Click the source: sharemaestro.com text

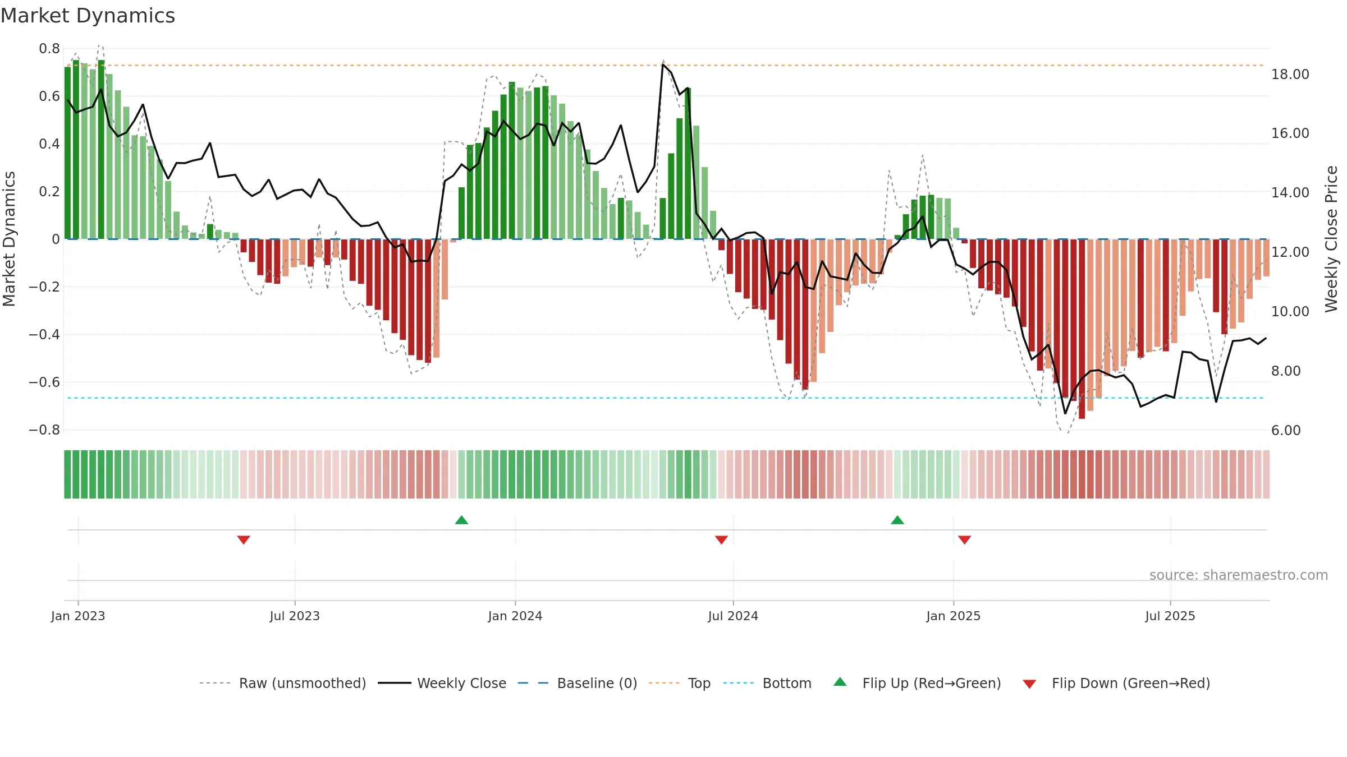[1239, 575]
